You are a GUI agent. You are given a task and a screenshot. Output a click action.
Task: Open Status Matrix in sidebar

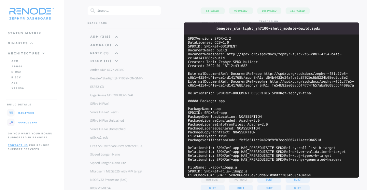[x=24, y=33]
